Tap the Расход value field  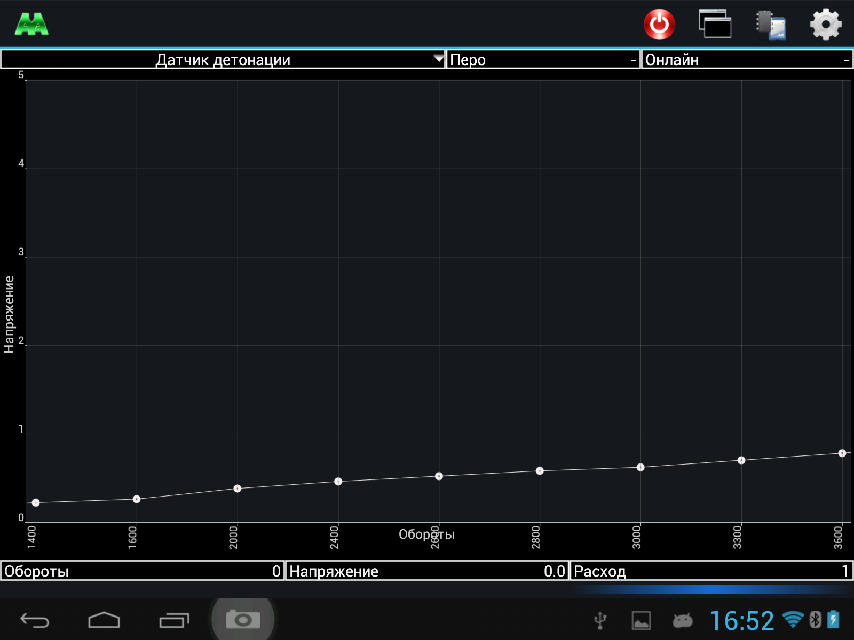point(711,571)
